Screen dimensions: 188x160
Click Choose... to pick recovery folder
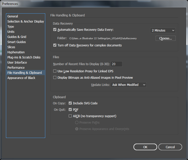click(166, 38)
